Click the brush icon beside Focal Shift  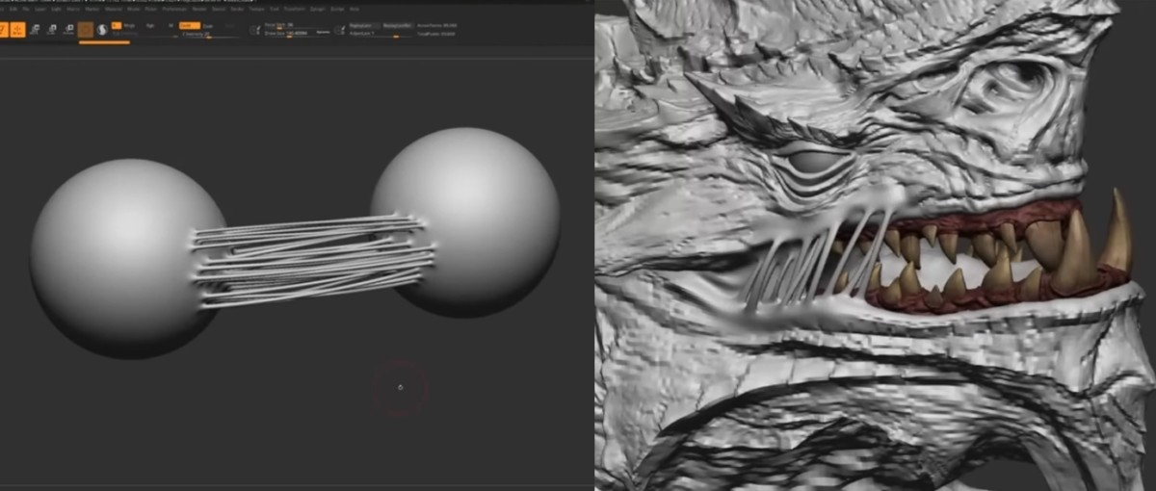(255, 30)
